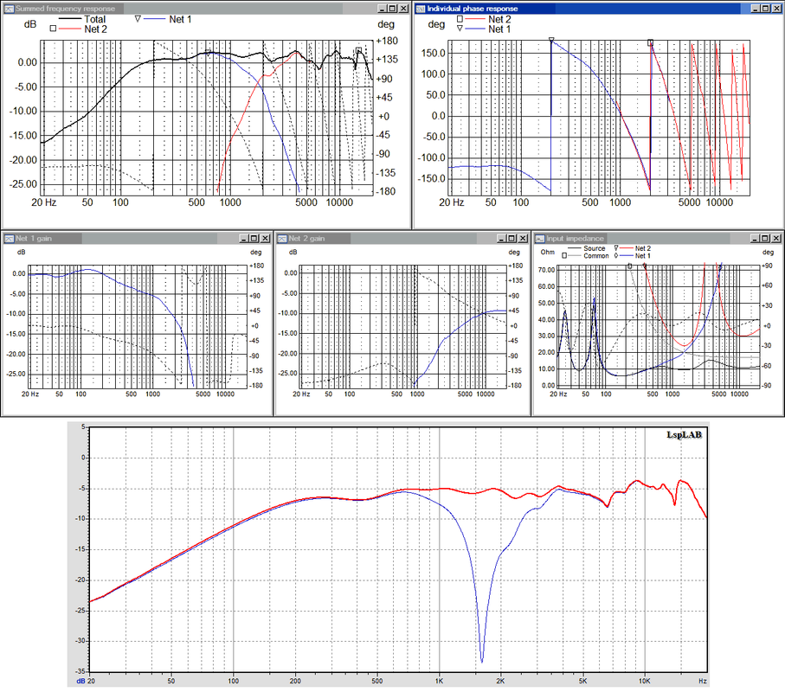Click Net 1 legend label in Input impedance
This screenshot has width=785, height=692.
(643, 256)
